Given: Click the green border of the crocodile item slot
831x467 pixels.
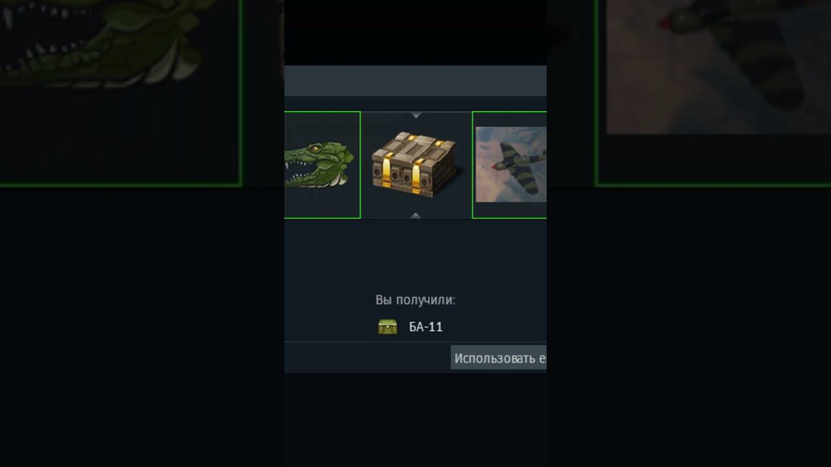Looking at the screenshot, I should pos(360,165).
